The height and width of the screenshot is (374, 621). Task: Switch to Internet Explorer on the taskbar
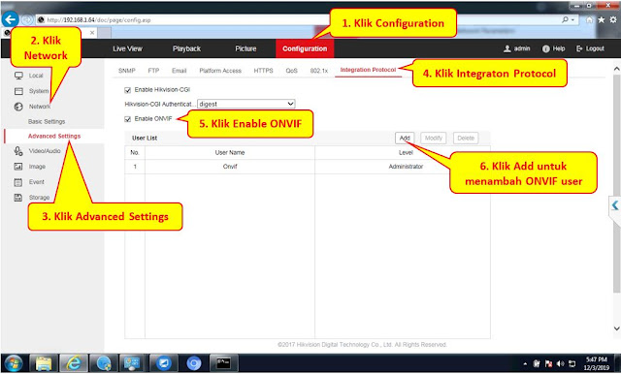74,363
